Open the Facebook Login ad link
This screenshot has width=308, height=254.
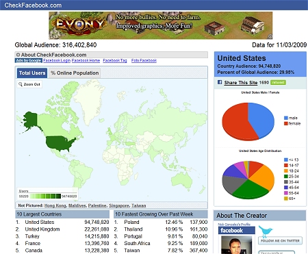point(57,60)
